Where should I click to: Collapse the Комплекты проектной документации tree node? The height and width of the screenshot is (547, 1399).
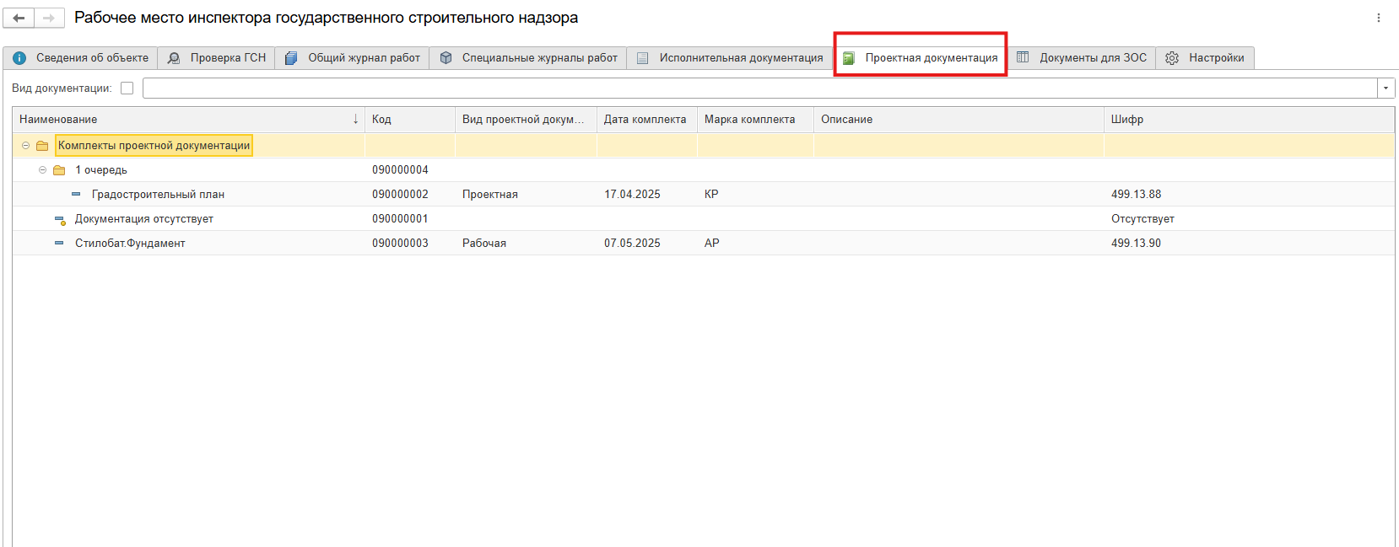click(25, 146)
